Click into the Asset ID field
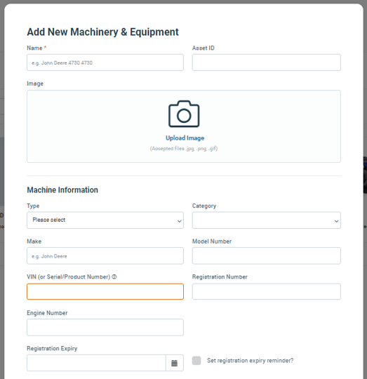This screenshot has height=379, width=367. point(267,62)
